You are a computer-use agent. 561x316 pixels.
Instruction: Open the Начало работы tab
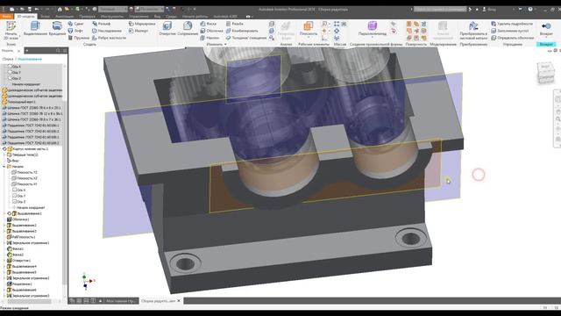[195, 16]
